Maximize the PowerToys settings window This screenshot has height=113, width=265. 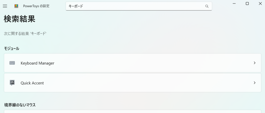pos(247,3)
